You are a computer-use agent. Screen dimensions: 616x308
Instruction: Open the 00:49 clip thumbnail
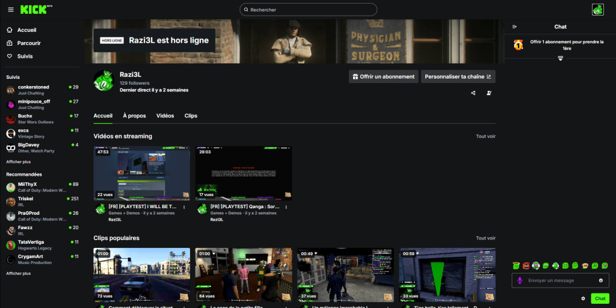[x=346, y=274]
